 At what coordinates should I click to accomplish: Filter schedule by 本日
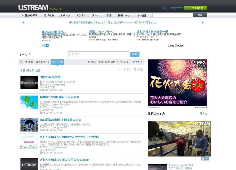pos(23,70)
